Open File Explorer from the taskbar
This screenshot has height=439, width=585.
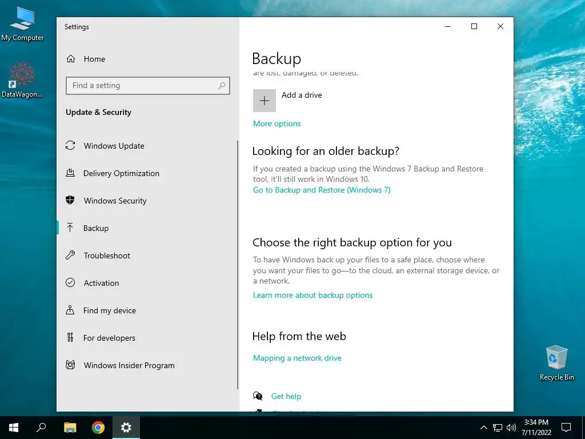point(70,428)
